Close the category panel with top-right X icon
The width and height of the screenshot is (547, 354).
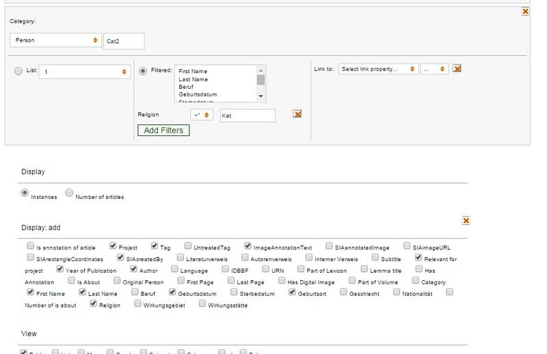point(525,11)
